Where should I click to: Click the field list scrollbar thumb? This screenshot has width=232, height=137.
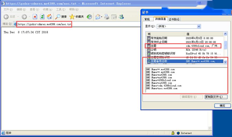coord(225,45)
